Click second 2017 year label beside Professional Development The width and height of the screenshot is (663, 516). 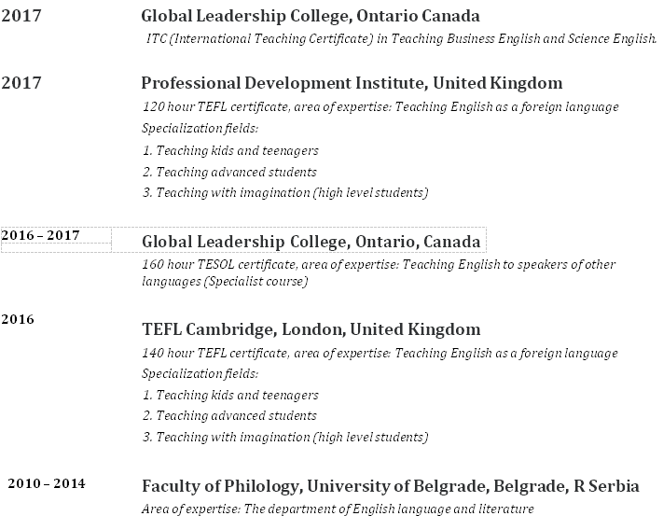coord(21,83)
